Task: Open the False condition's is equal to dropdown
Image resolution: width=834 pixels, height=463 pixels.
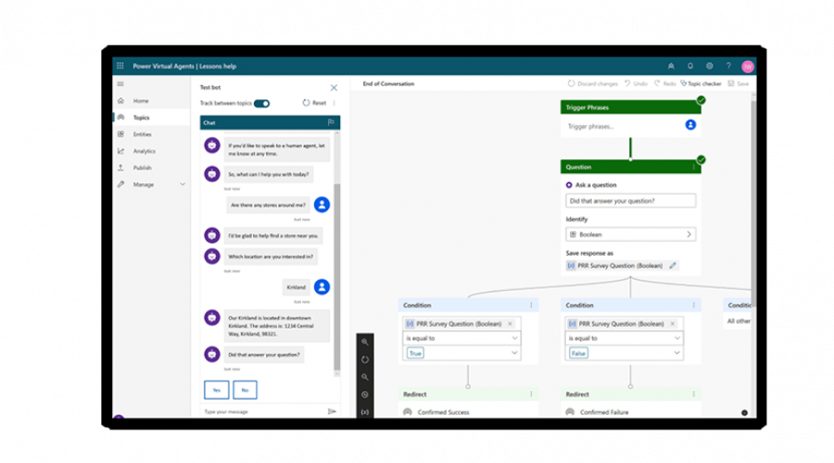Action: [677, 338]
